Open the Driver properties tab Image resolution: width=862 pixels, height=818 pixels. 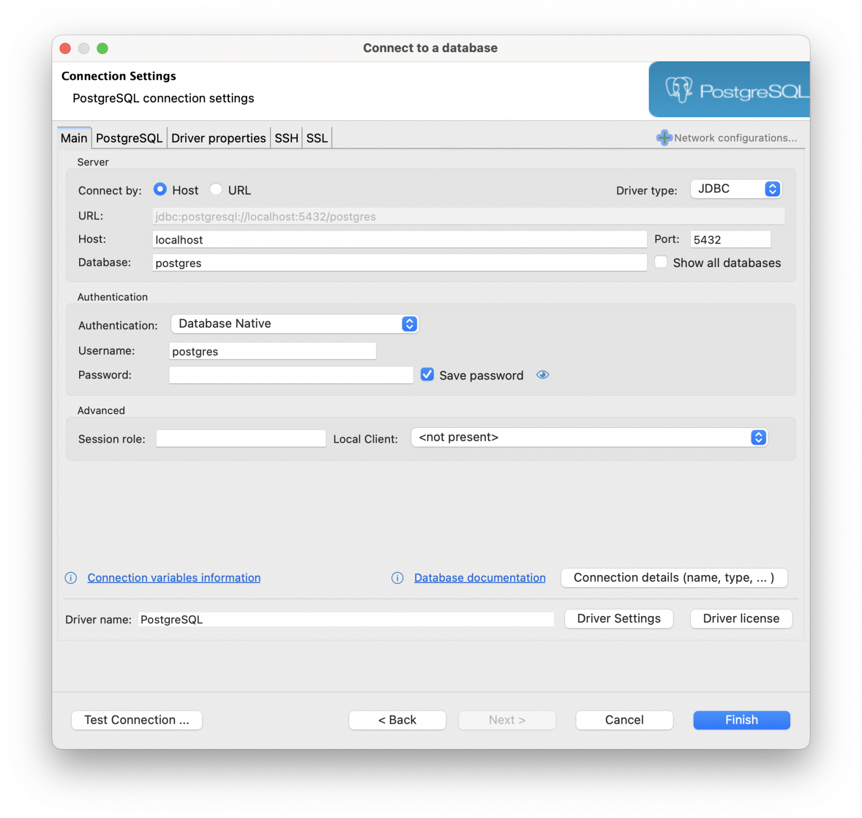point(218,137)
